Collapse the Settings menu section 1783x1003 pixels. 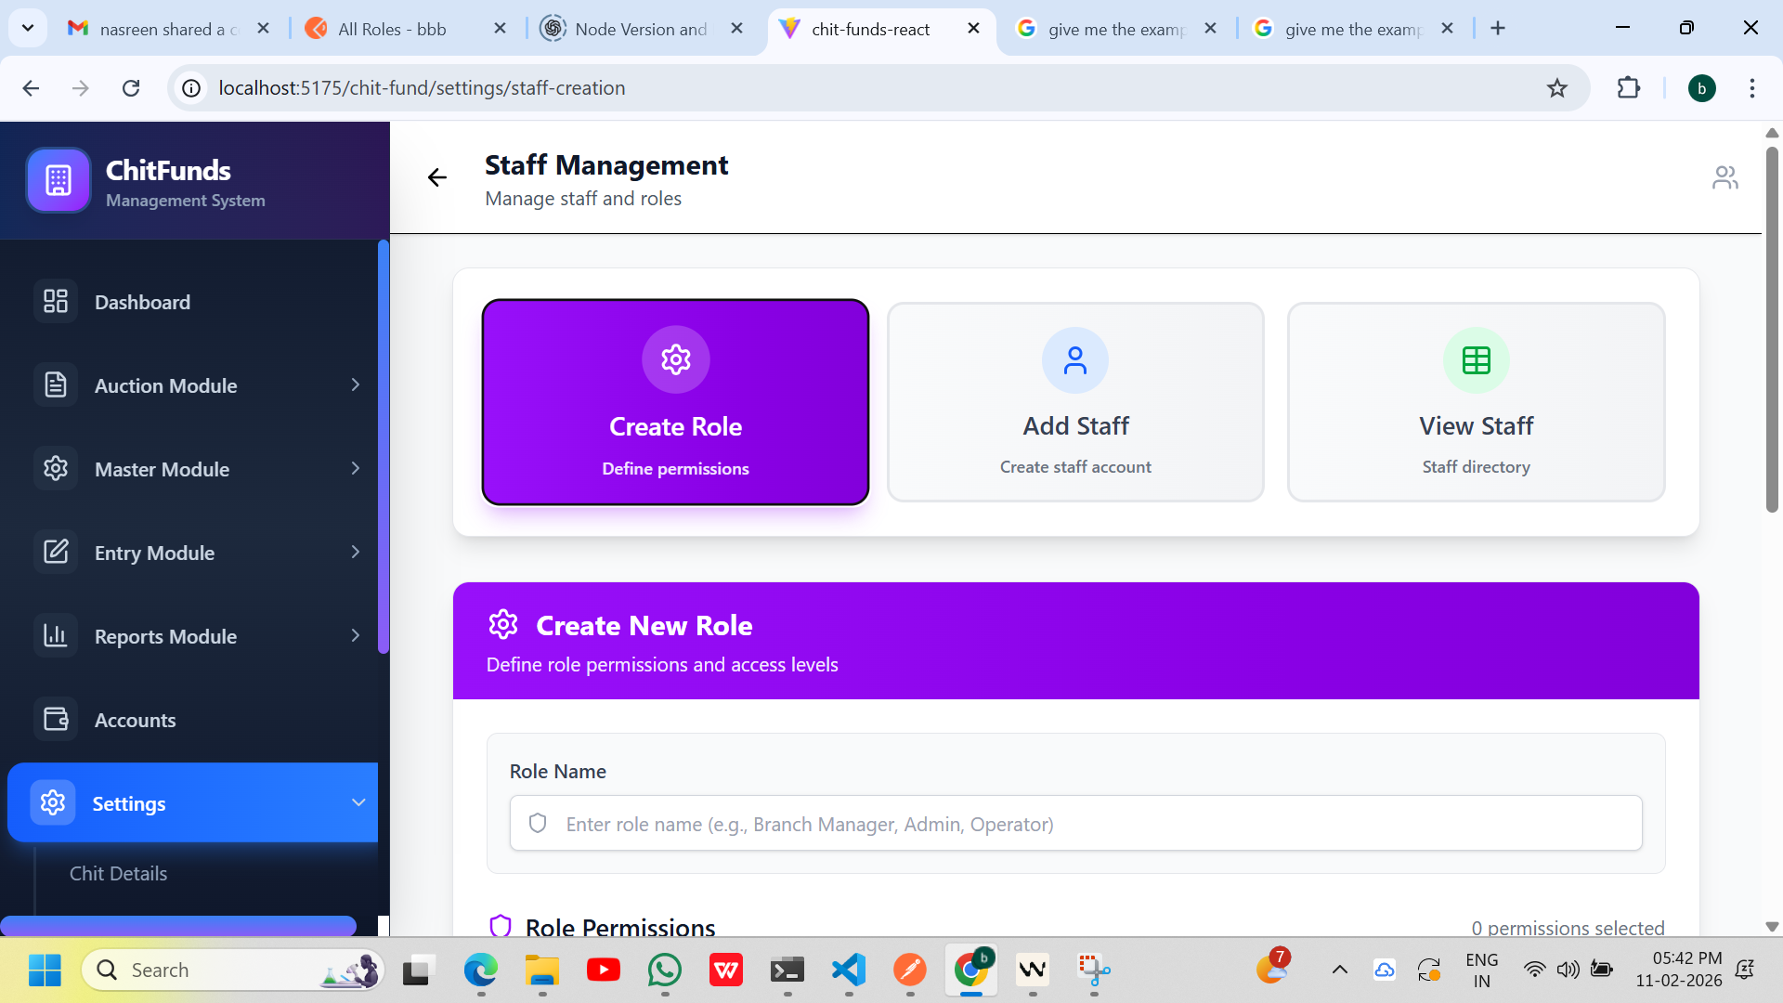coord(358,803)
